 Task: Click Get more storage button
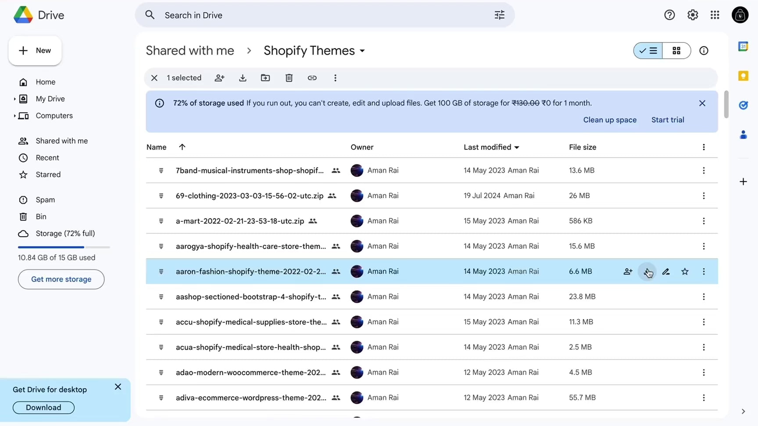(61, 280)
